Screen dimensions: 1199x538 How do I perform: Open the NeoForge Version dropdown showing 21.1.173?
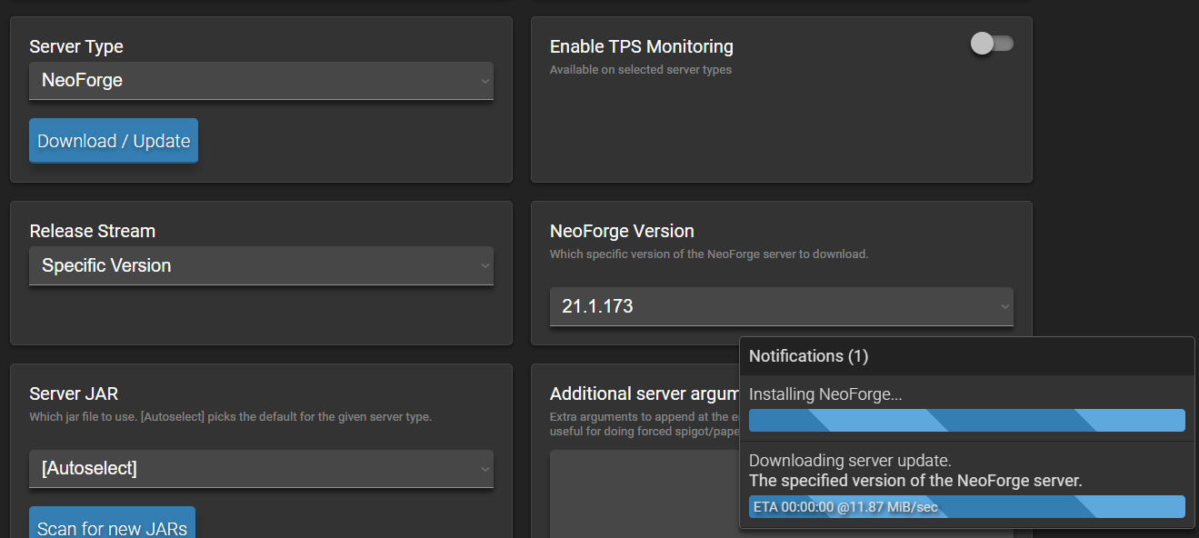782,306
